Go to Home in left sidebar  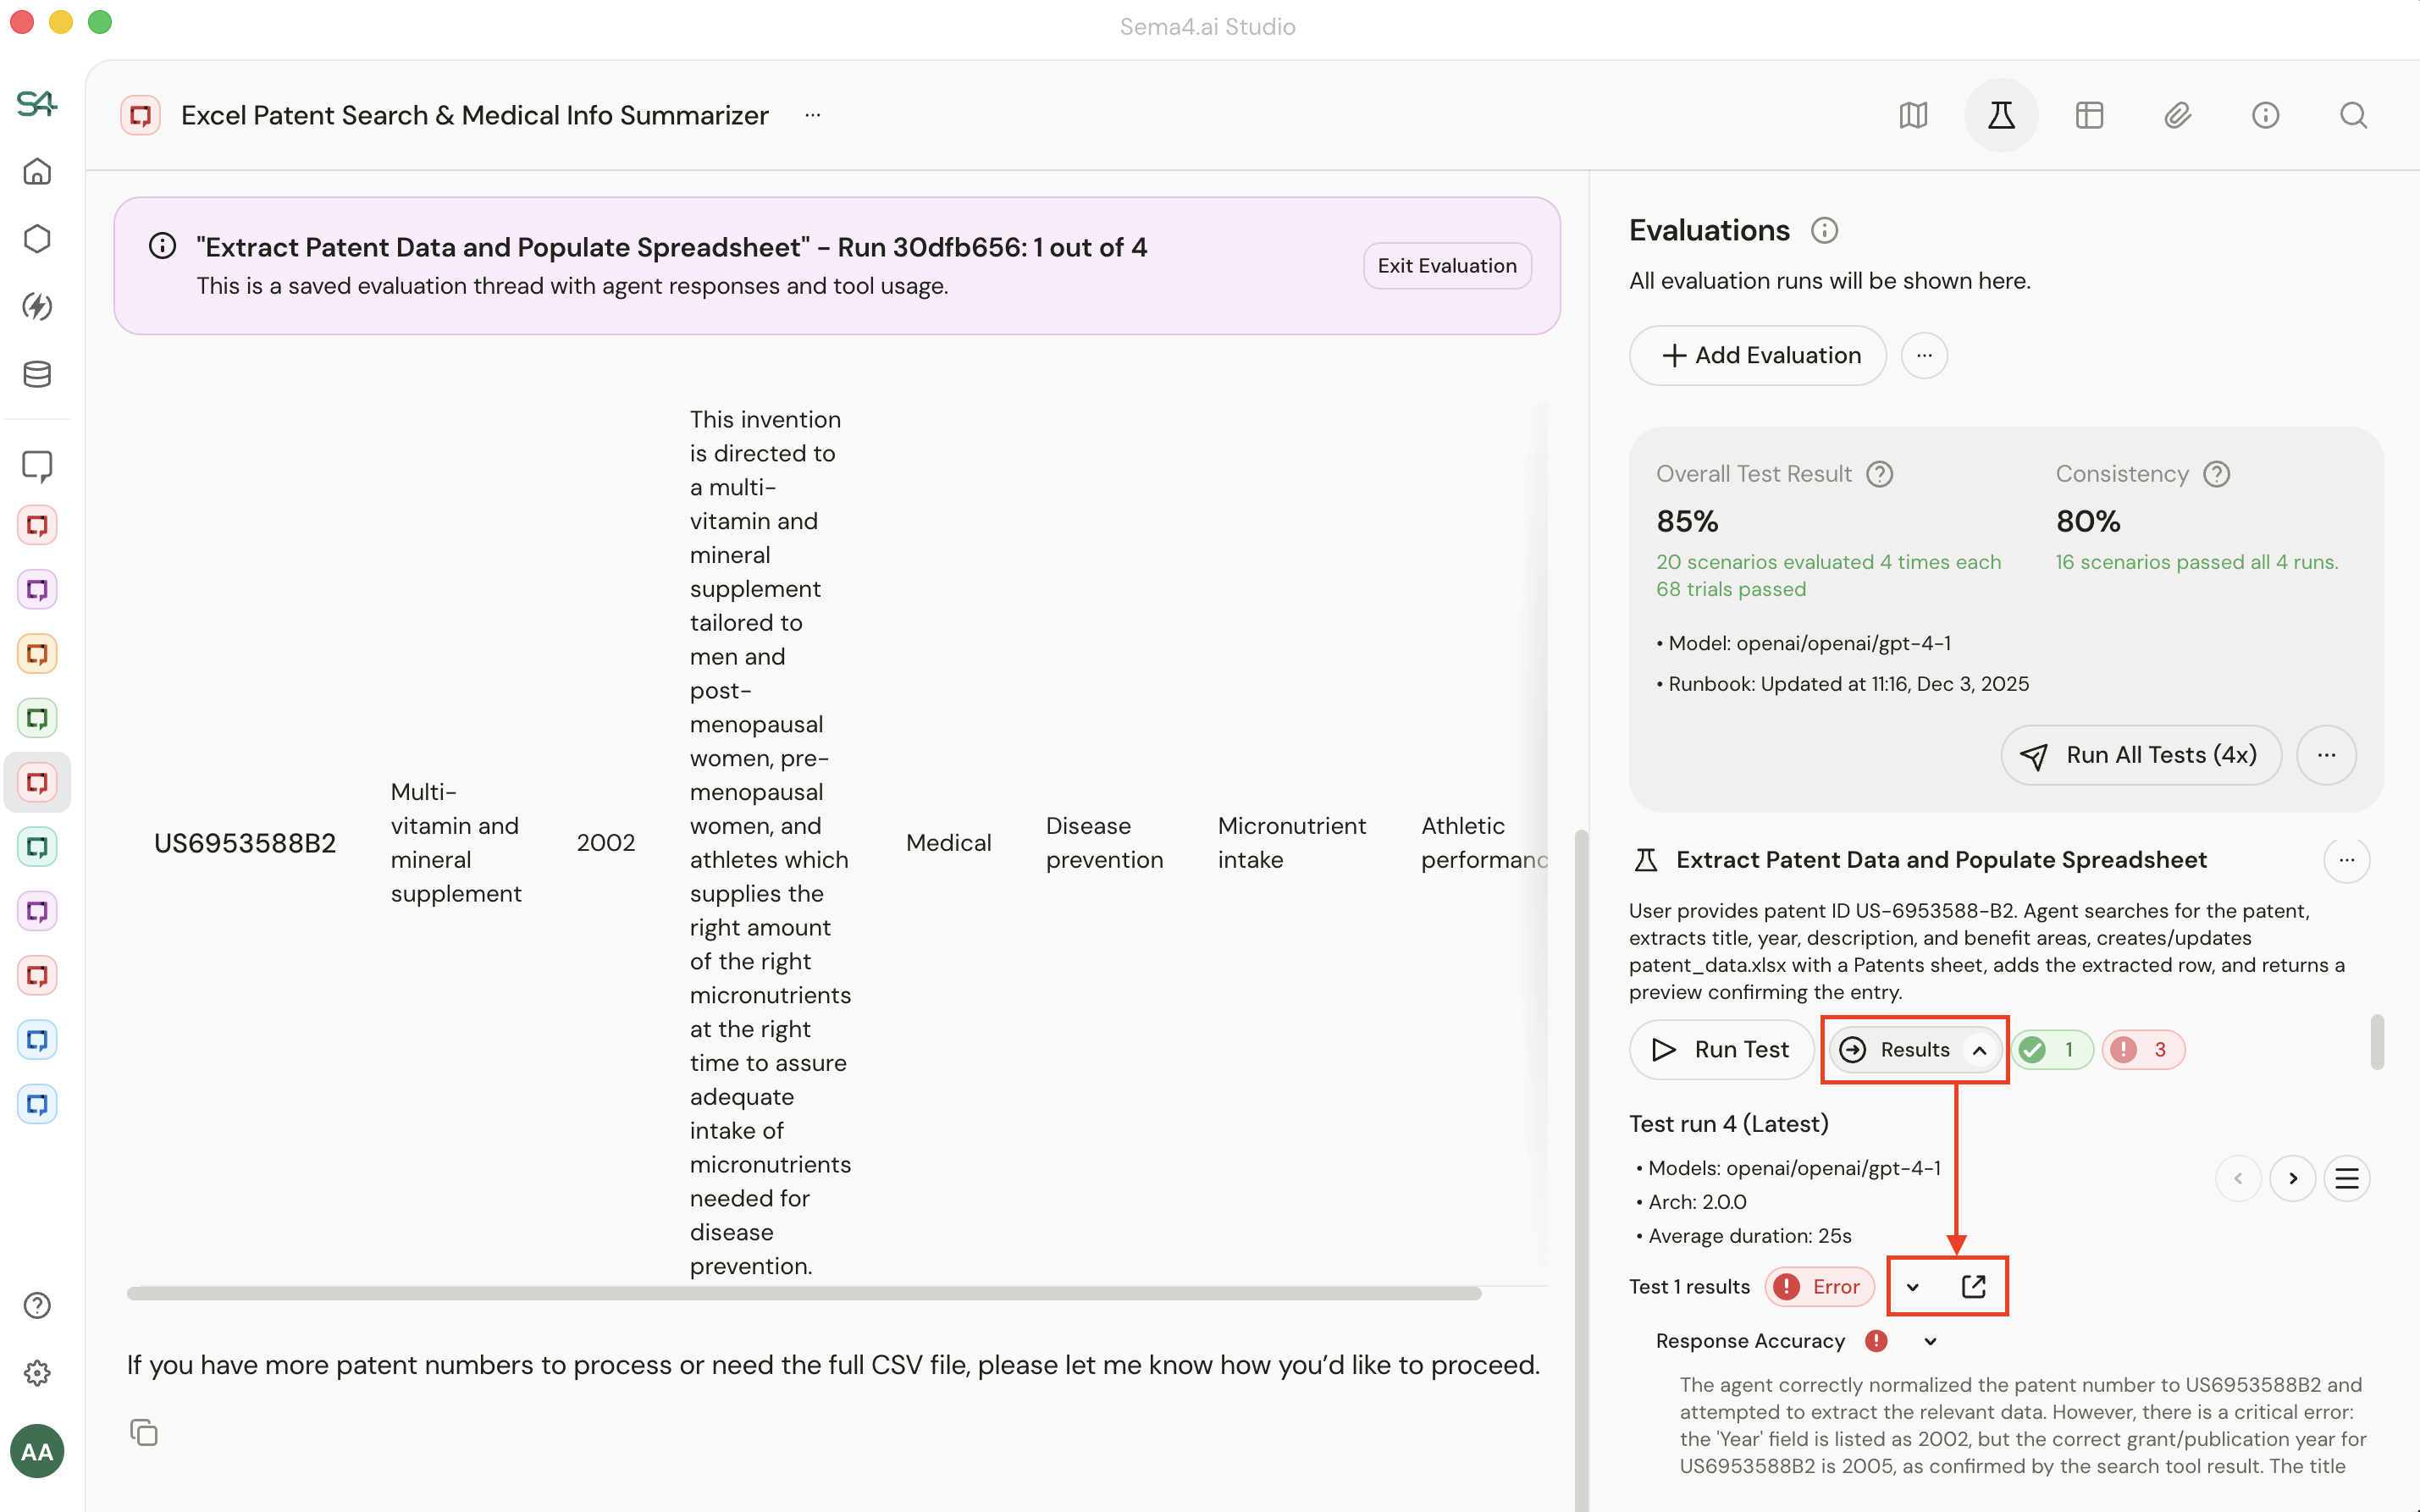(x=37, y=172)
